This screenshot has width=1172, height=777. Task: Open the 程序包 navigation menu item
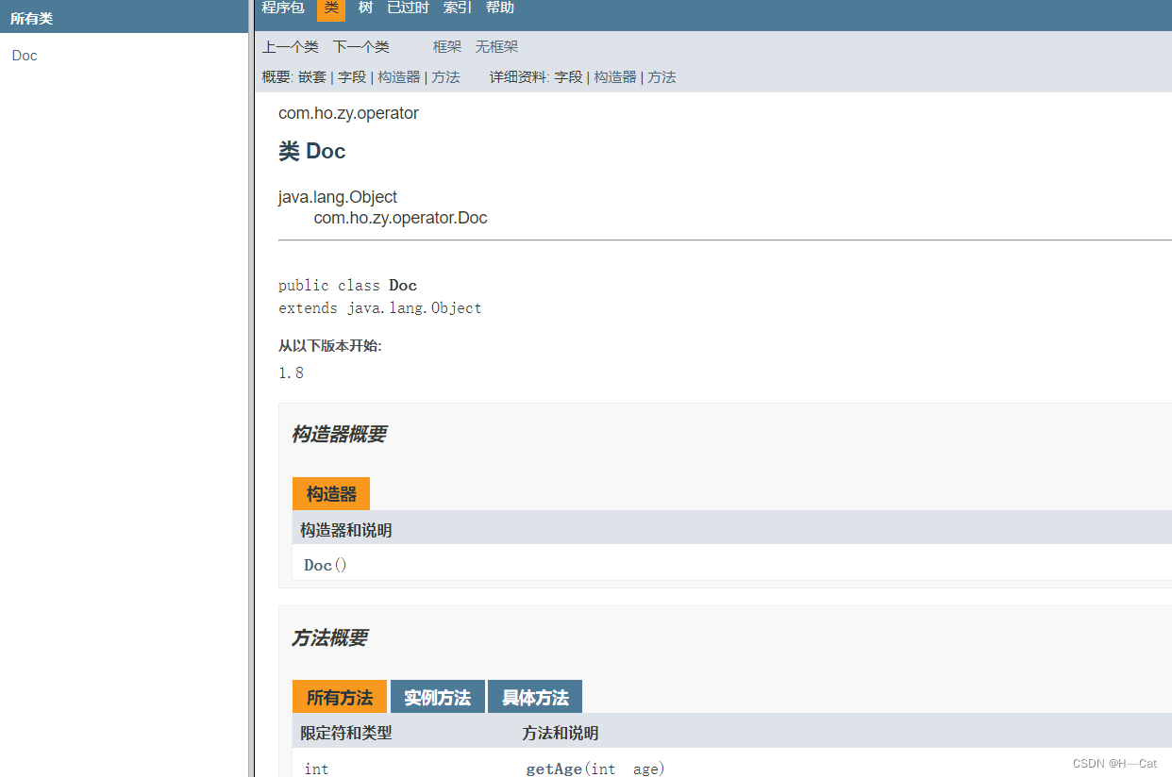point(282,8)
